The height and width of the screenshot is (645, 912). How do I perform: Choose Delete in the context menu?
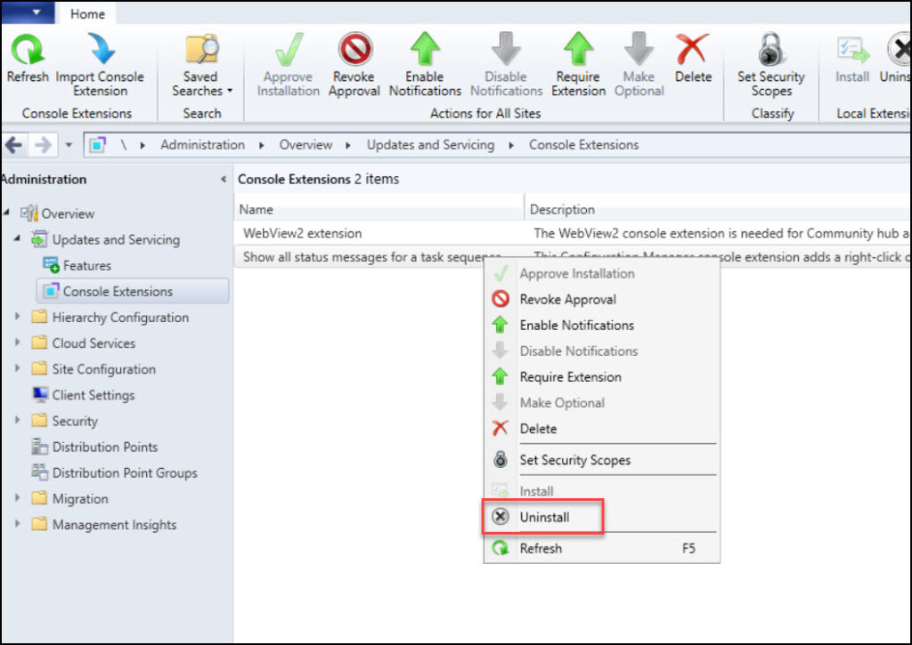point(602,428)
